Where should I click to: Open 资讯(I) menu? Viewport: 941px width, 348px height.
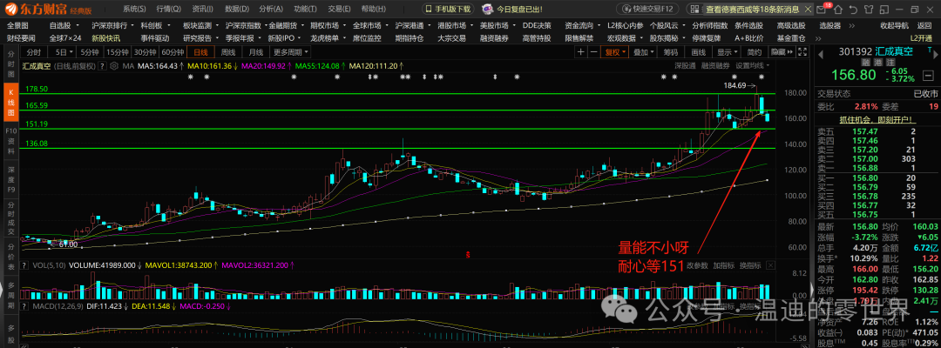[x=203, y=9]
